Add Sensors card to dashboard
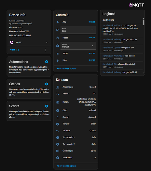The height and width of the screenshot is (171, 151). [66, 166]
